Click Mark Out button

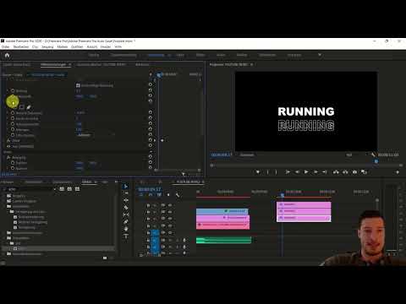(277, 172)
